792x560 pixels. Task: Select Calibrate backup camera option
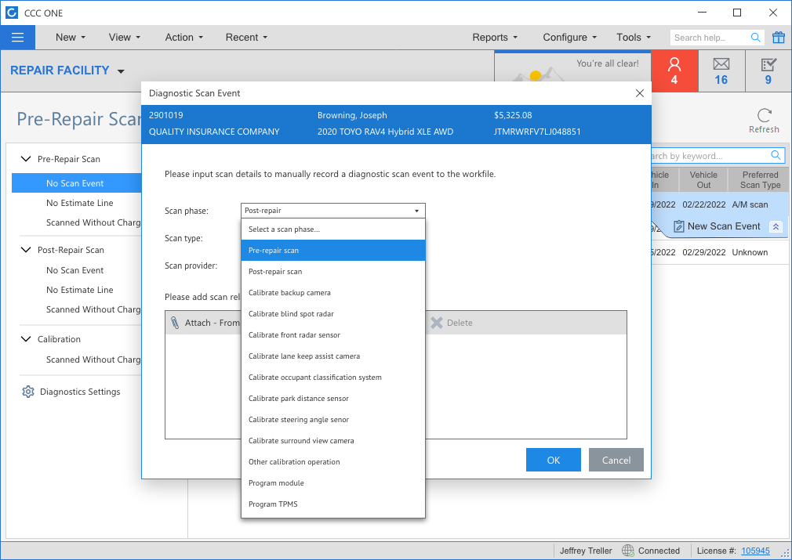(x=332, y=293)
